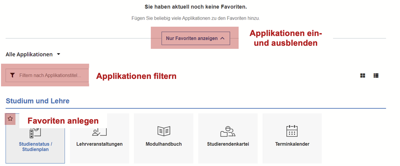Image resolution: width=400 pixels, height=166 pixels.
Task: Click the Terminkalender calendar icon
Action: coord(292,131)
